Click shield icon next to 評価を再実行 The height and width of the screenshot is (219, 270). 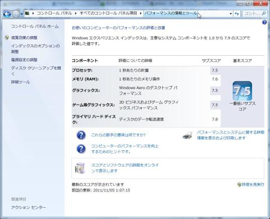239,185
